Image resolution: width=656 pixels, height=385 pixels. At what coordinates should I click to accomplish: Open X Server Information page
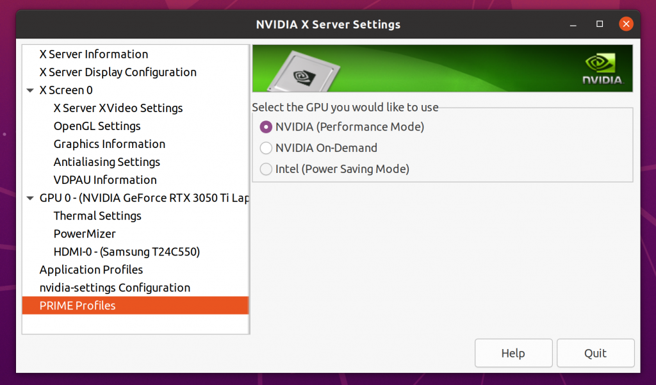point(94,54)
